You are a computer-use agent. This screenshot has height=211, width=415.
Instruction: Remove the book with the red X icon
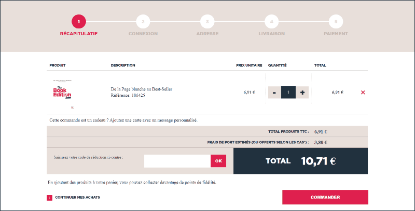click(363, 92)
